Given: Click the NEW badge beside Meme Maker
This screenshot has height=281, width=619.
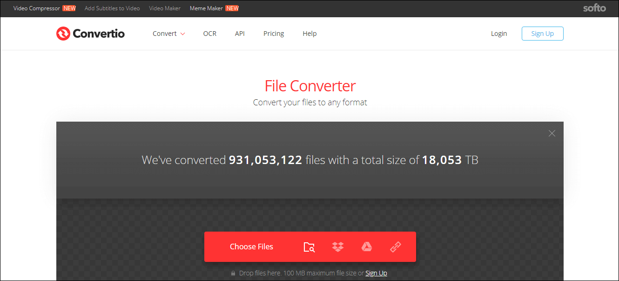Looking at the screenshot, I should click(232, 8).
